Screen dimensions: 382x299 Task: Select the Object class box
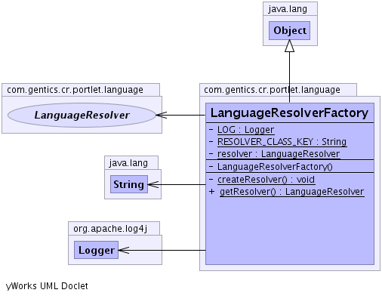point(289,30)
